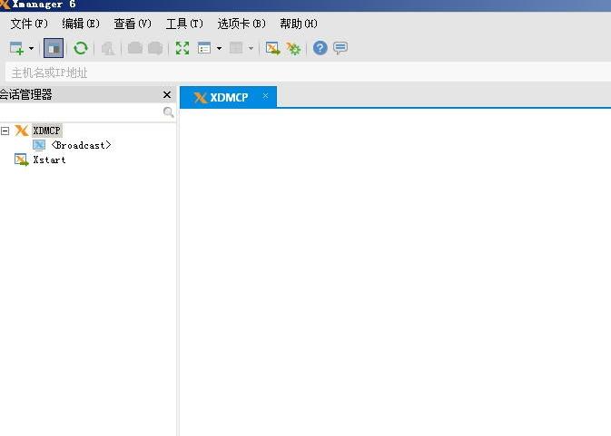
Task: Open the 帮助(H) menu
Action: point(299,24)
